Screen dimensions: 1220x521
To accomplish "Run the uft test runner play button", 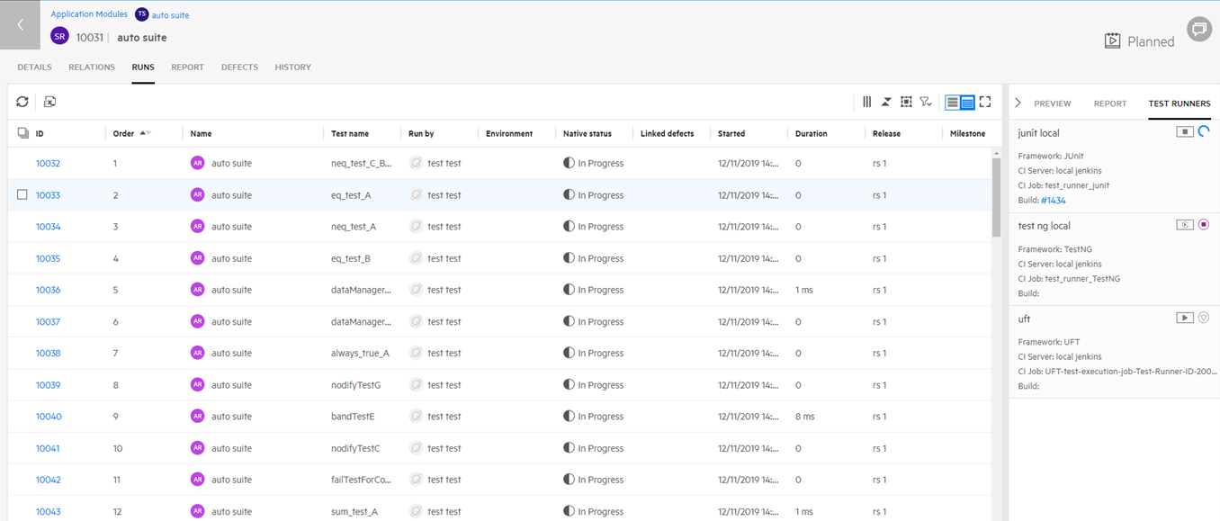I will [1185, 318].
